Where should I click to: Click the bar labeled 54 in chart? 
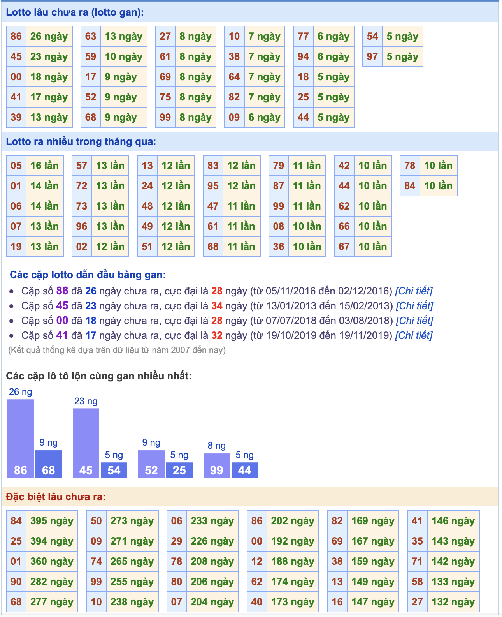(x=114, y=470)
